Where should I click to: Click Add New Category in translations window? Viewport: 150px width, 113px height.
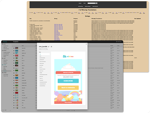pyautogui.click(x=88, y=6)
